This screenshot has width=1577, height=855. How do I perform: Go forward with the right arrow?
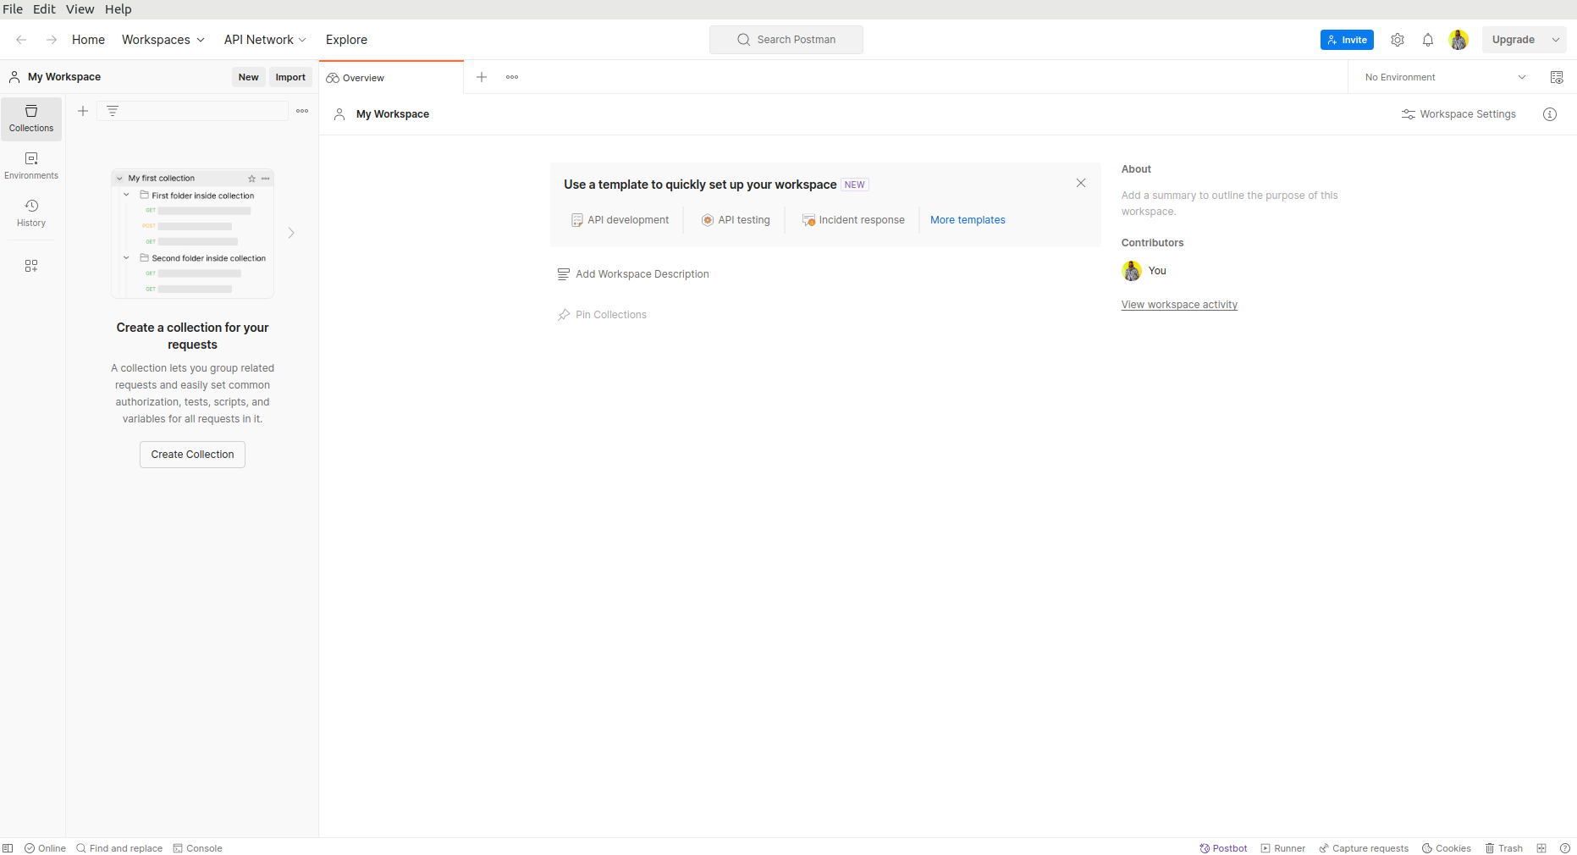tap(52, 40)
